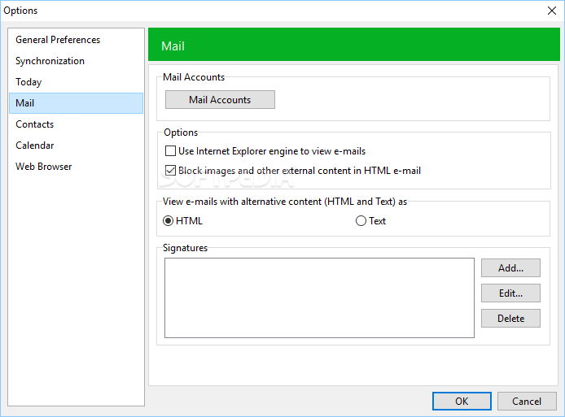
Task: Add a new signature
Action: (510, 268)
